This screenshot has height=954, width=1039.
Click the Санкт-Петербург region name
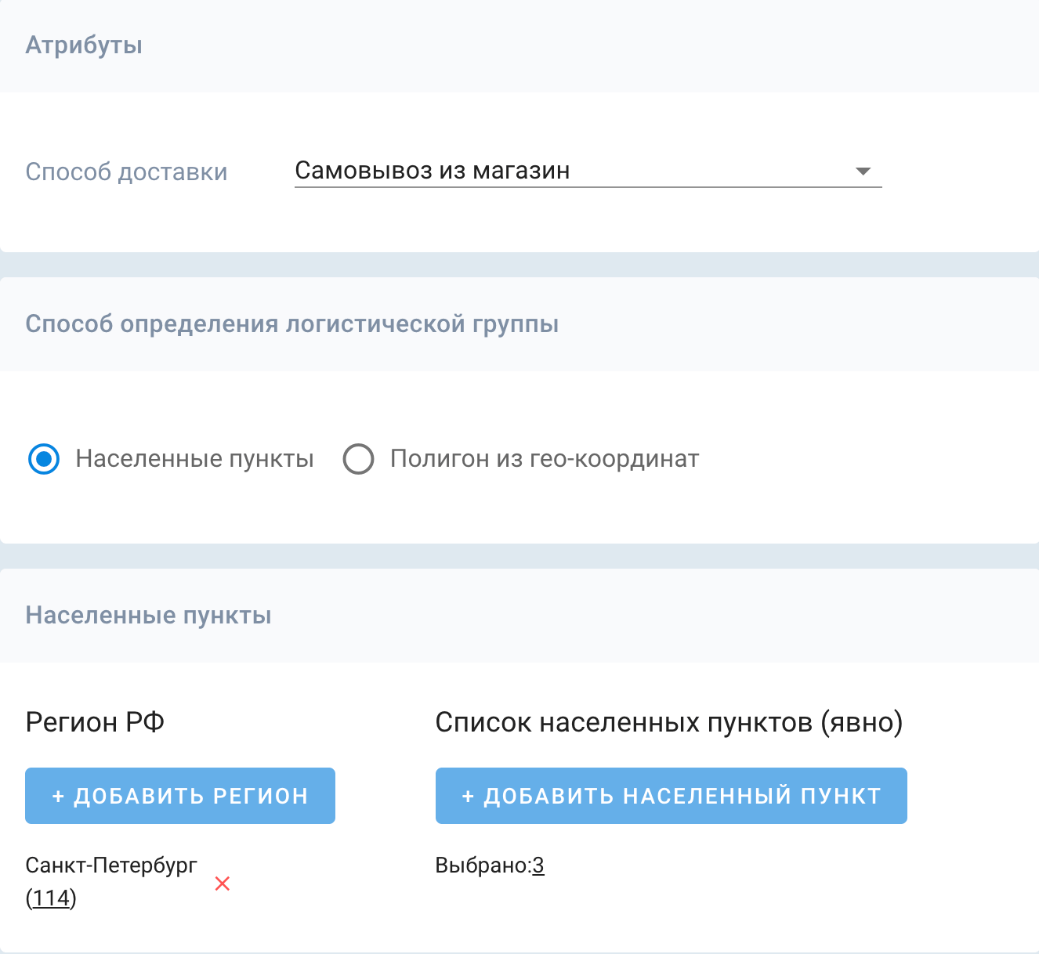tap(111, 865)
